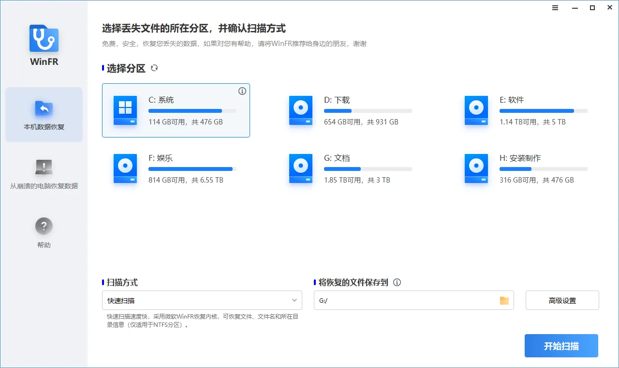
Task: Click the 扫描方式 section heading
Action: (122, 282)
